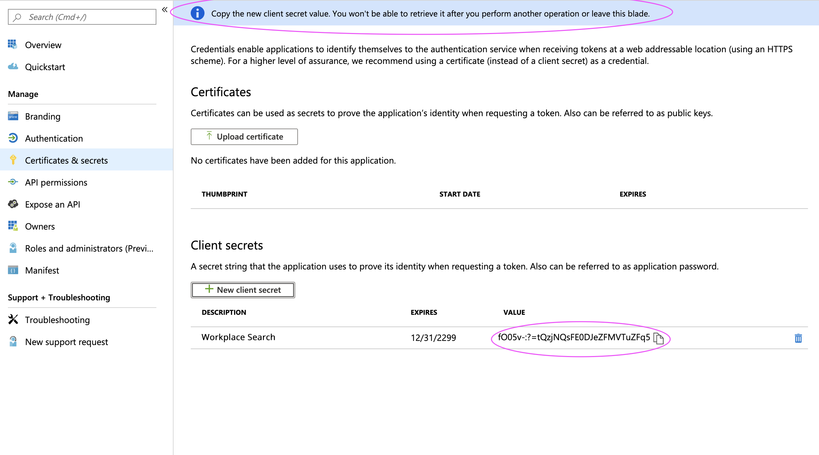Click the blue info icon in banner

[198, 13]
